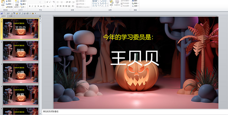Open the Change Case Aa dropdown

48,6
